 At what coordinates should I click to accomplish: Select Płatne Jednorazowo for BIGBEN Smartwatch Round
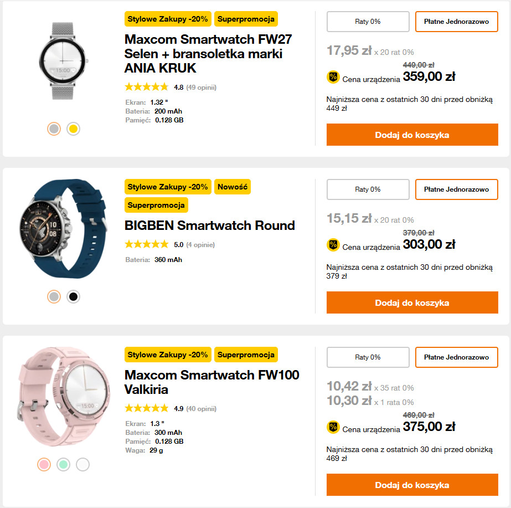click(456, 189)
